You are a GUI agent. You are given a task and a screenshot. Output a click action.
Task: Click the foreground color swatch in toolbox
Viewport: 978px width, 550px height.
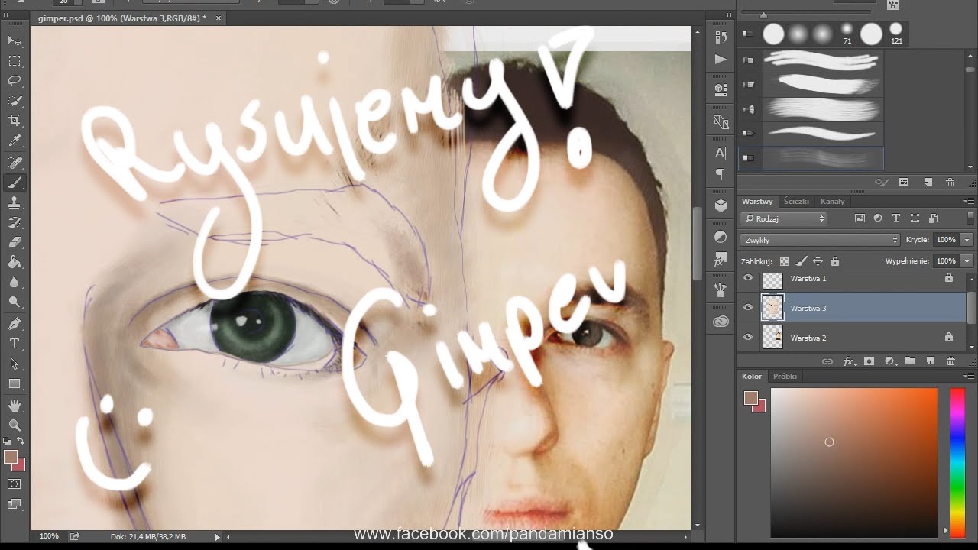[x=10, y=457]
